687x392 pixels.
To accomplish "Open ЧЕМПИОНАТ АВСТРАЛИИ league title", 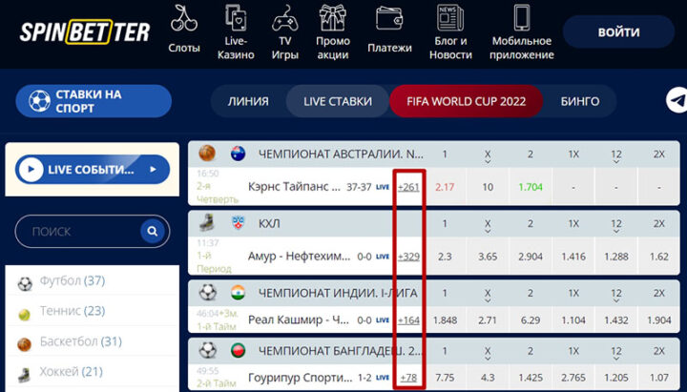I will coord(341,155).
